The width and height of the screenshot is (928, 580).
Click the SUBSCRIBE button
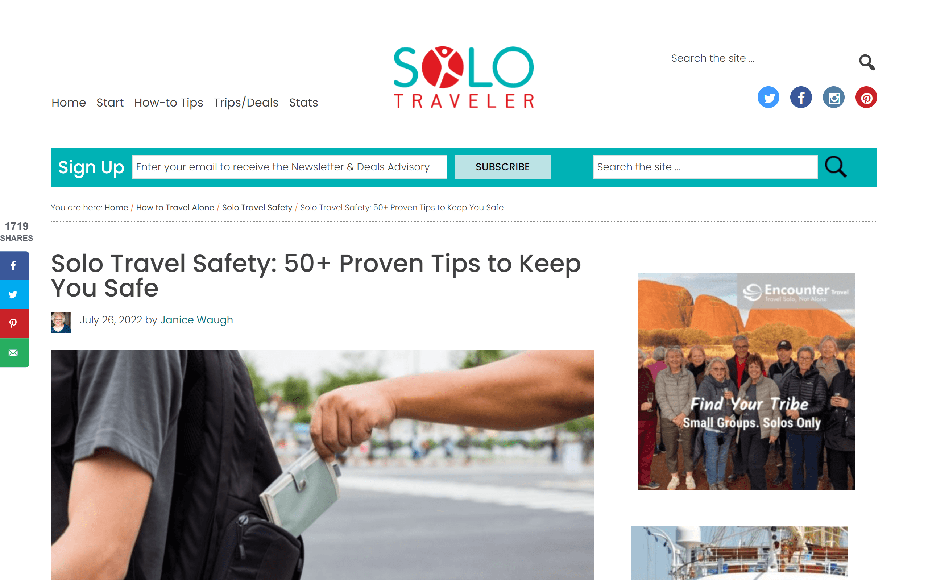click(502, 167)
